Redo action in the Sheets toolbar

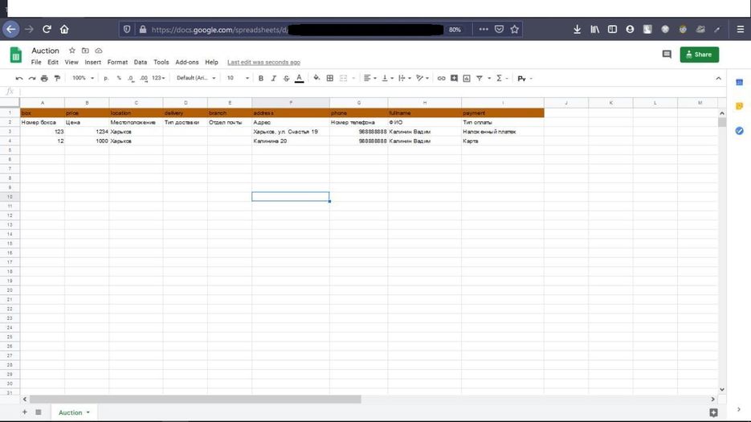(31, 78)
